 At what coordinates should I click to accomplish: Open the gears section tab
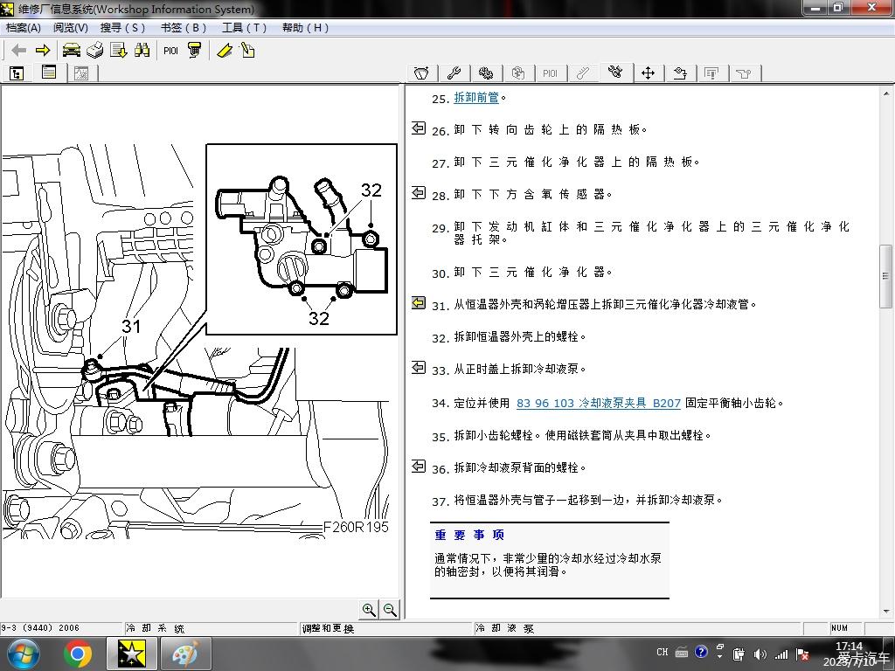[486, 73]
